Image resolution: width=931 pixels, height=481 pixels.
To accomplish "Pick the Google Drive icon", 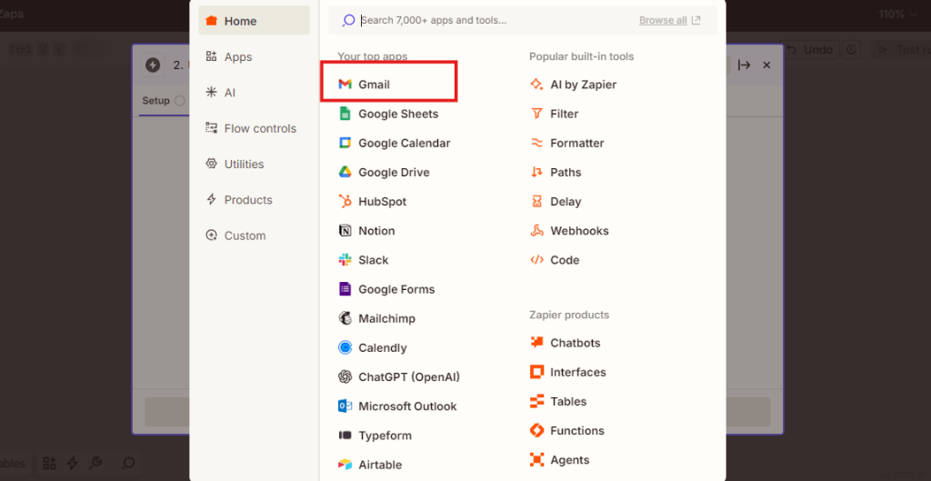I will (x=345, y=172).
